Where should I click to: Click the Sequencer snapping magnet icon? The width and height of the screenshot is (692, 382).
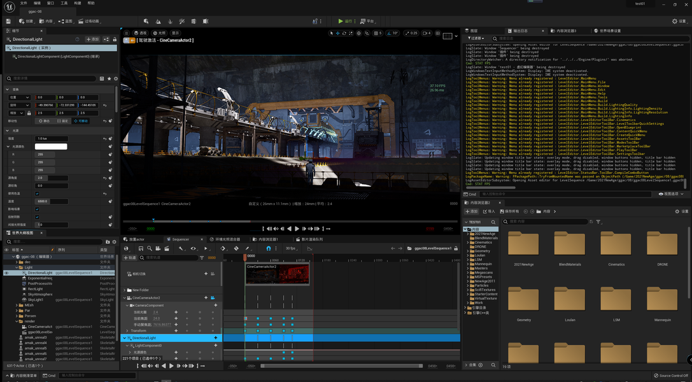[x=268, y=248]
